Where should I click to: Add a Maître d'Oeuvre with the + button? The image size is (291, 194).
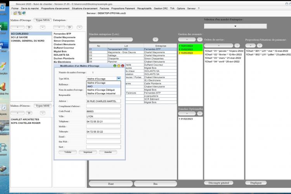click(x=17, y=113)
